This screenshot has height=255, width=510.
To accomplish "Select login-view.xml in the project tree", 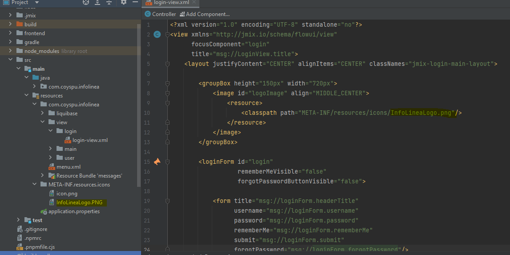I will [90, 140].
